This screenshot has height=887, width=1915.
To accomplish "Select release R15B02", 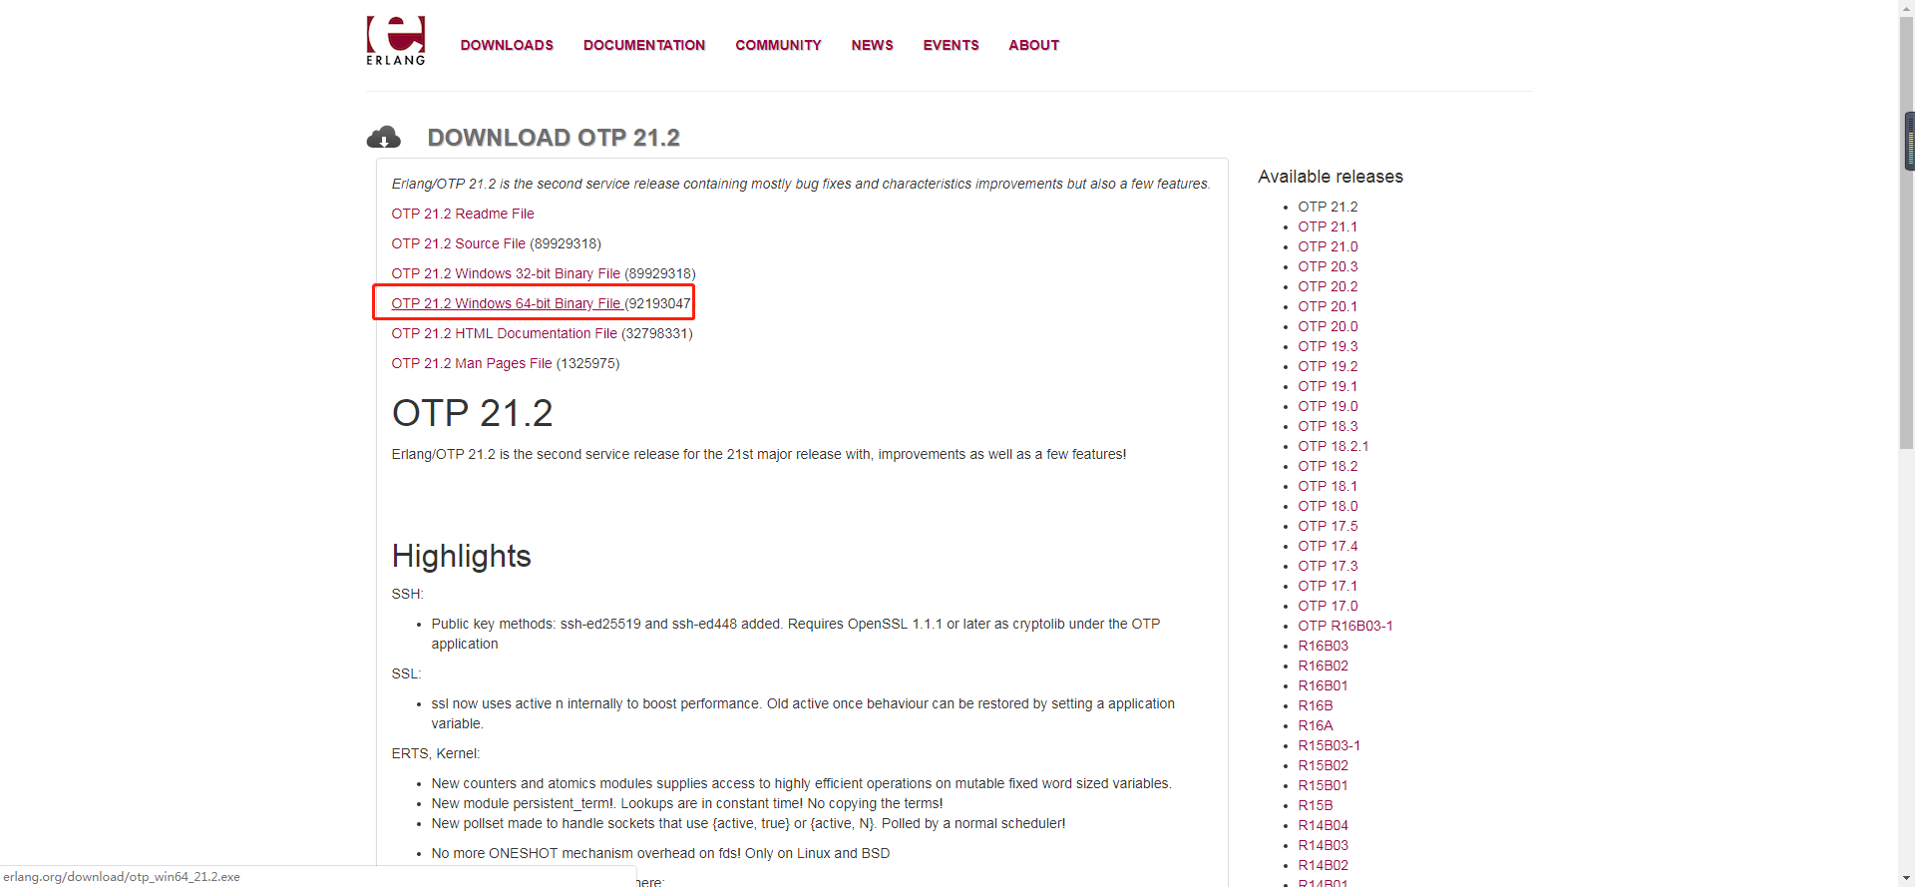I will pos(1323,765).
